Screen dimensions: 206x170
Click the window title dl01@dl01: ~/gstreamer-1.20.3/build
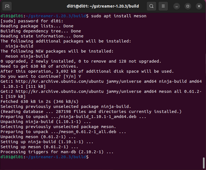pos(103,6)
